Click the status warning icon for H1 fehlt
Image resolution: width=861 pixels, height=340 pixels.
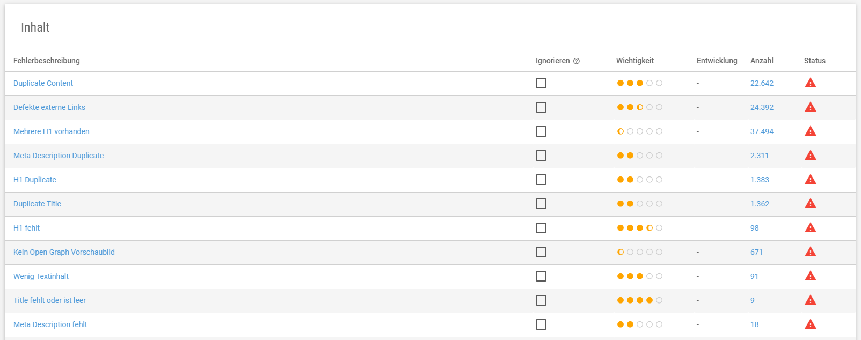coord(811,227)
